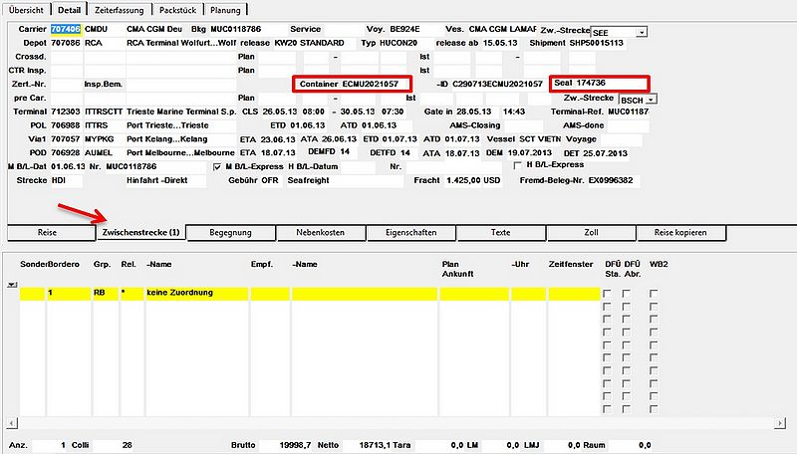The image size is (797, 454).
Task: Go to the Packstück tab
Action: [177, 10]
